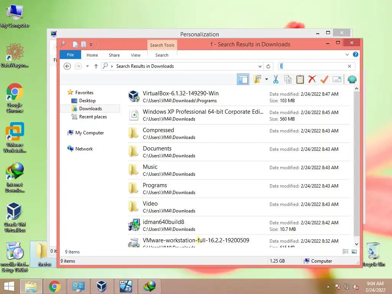Image resolution: width=392 pixels, height=294 pixels.
Task: Select the Documents folder result
Action: coord(239,152)
